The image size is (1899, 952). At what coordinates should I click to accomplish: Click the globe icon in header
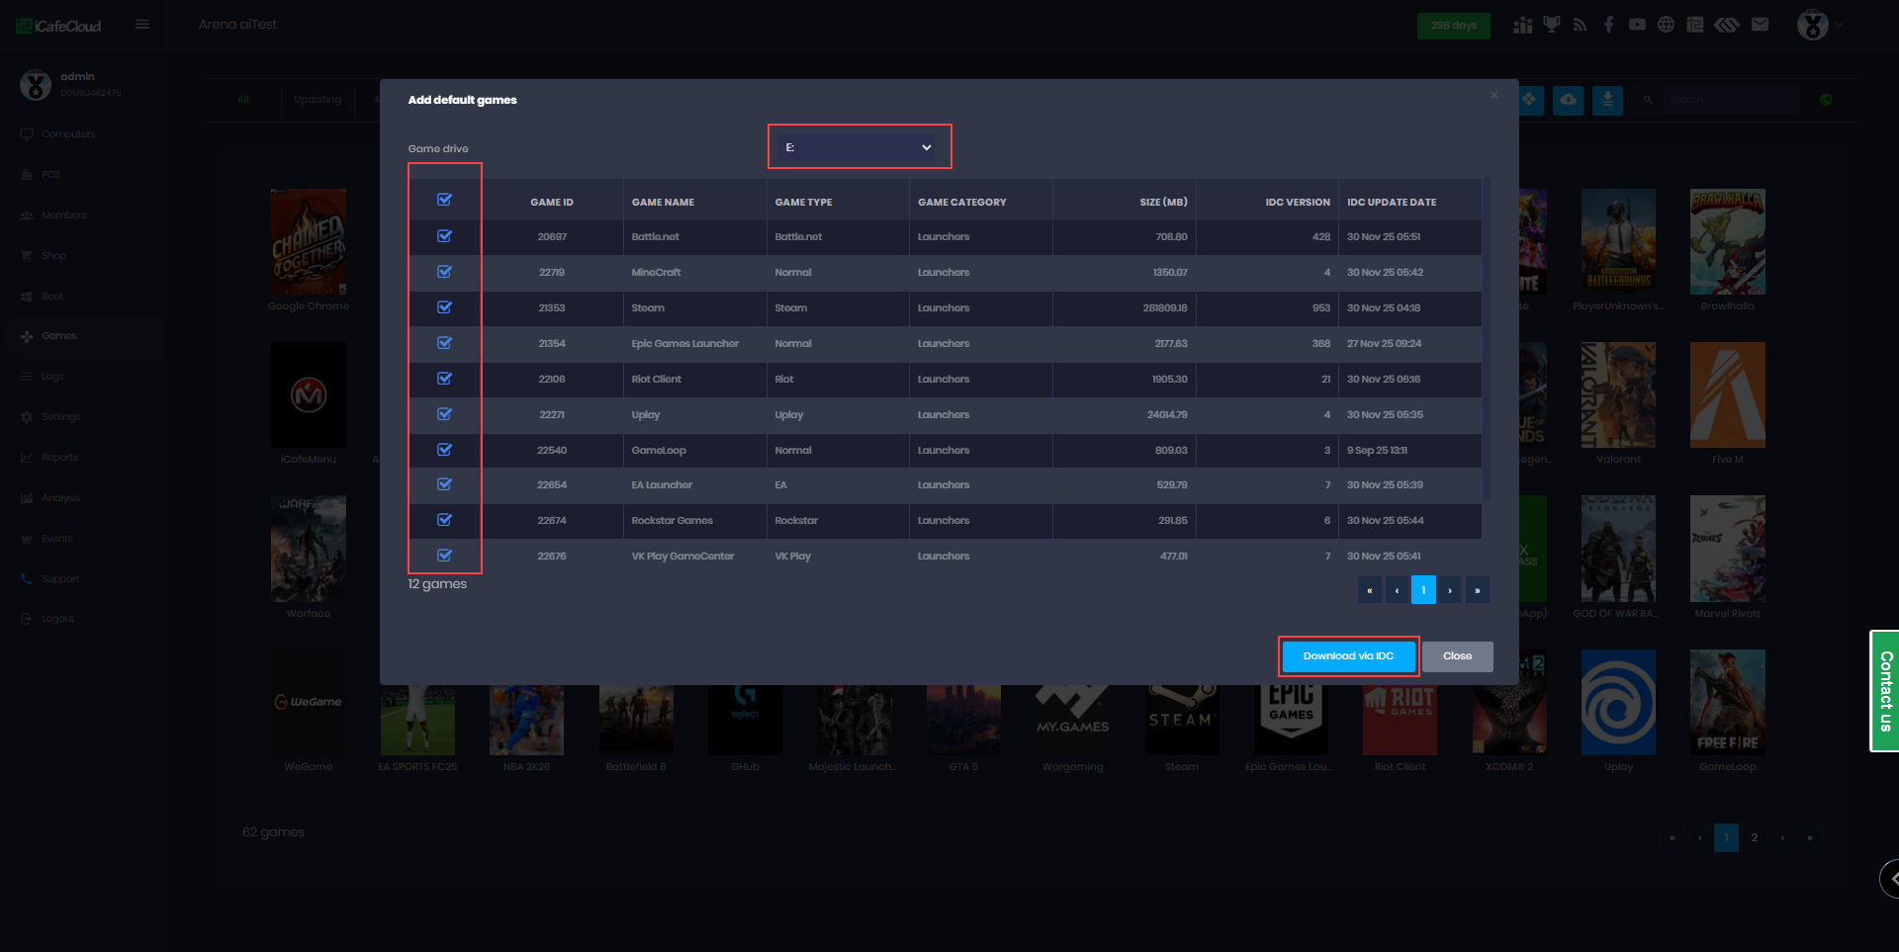1666,25
